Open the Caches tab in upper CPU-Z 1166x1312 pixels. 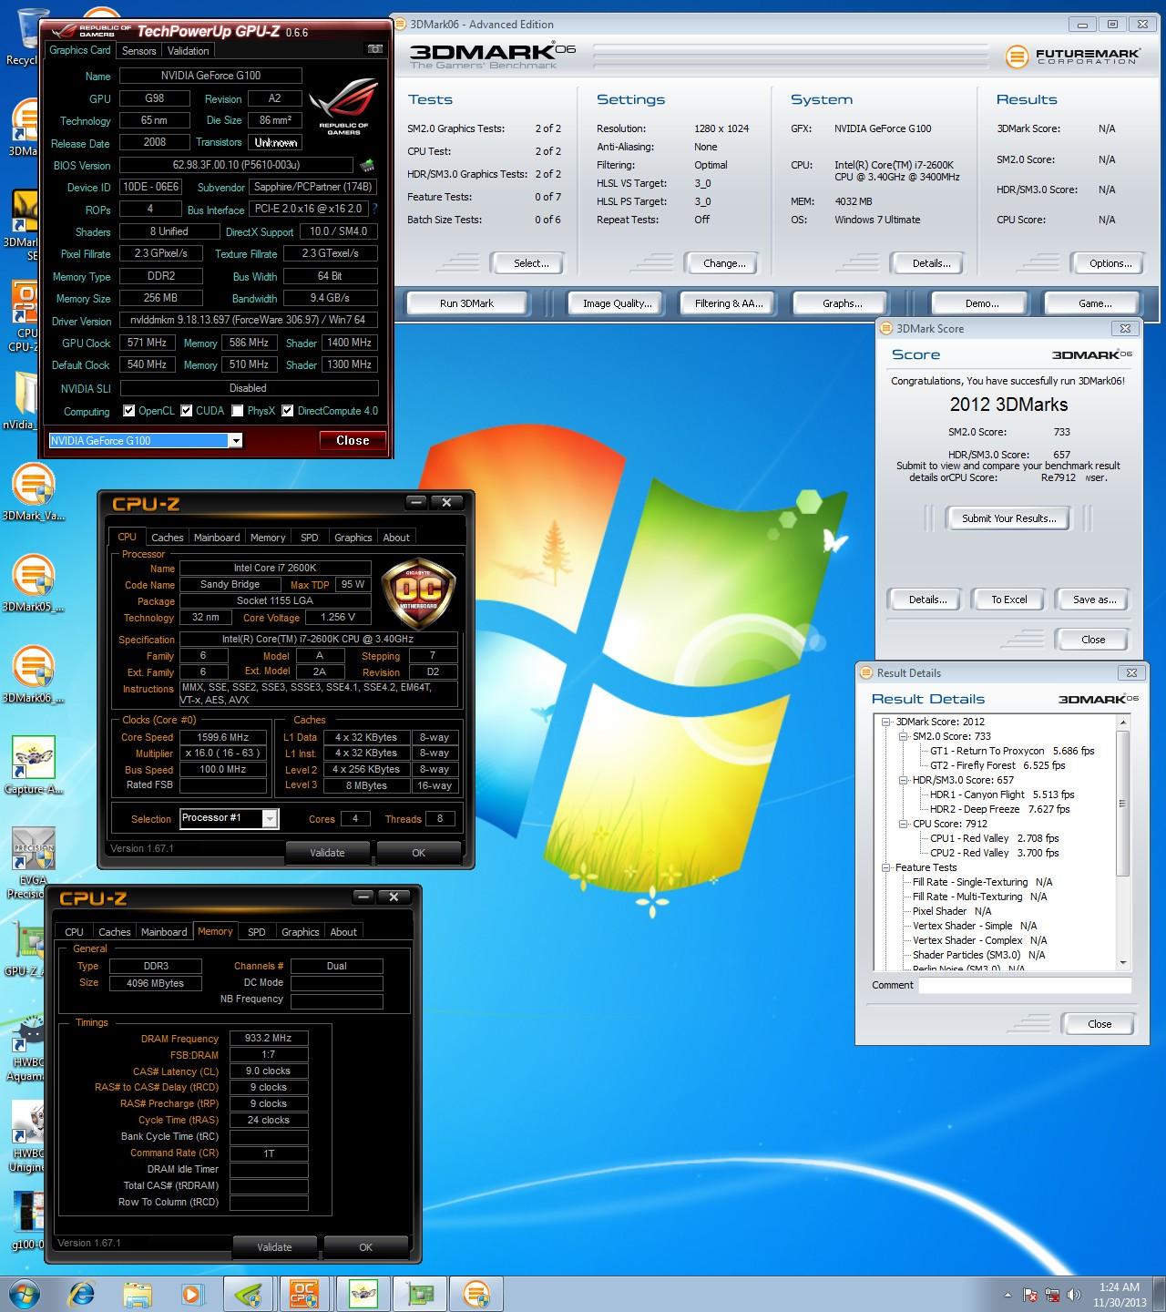click(x=168, y=538)
